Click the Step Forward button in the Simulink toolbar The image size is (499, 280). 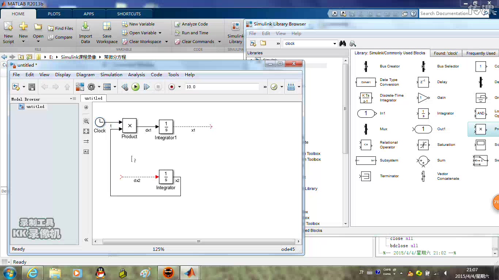coord(146,87)
